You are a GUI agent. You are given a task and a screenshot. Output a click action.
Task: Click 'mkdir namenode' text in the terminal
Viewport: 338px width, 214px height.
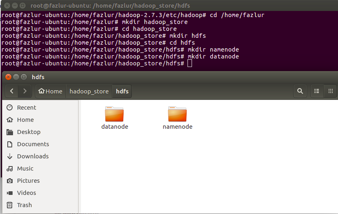tap(213, 50)
